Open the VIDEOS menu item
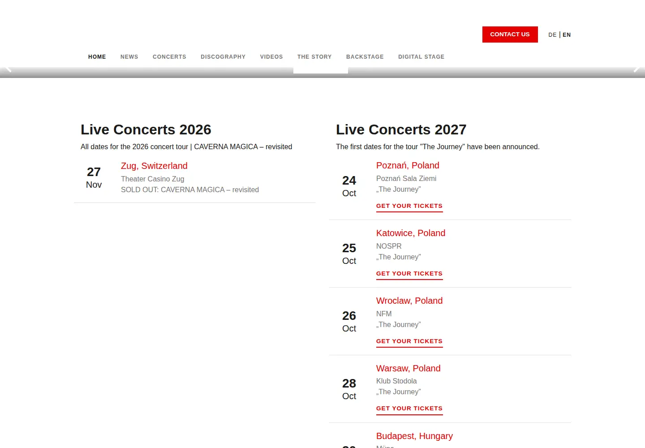This screenshot has height=448, width=645. point(271,57)
